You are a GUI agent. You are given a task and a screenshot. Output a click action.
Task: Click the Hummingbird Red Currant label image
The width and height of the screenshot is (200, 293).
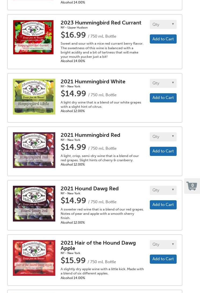pyautogui.click(x=33, y=37)
